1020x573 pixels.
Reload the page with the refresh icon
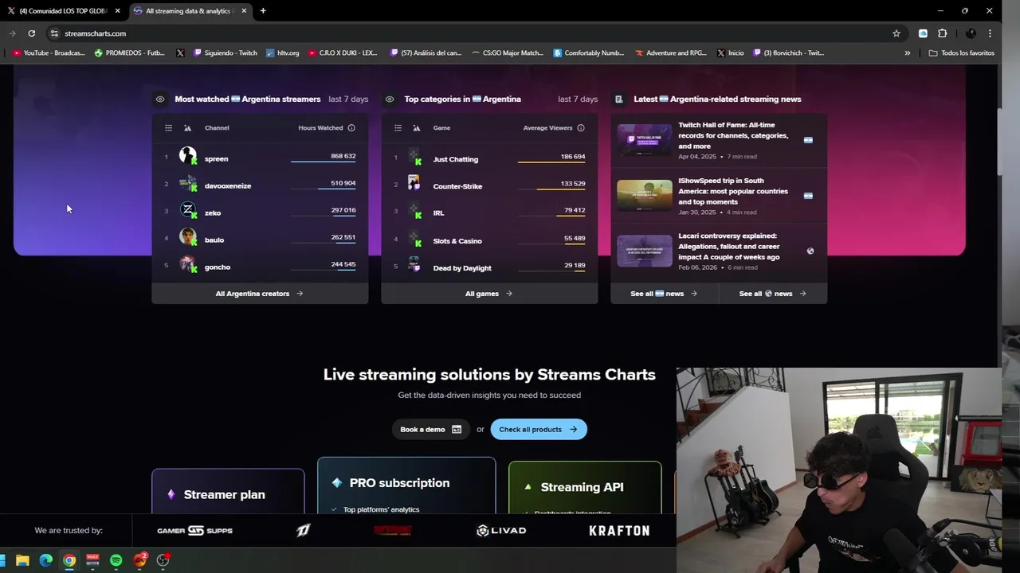(31, 33)
